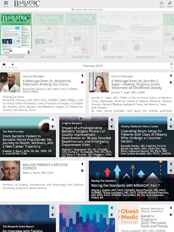Click the narration speaker icon in toolbar
Viewport: 174px width, 232px height.
coord(13,64)
